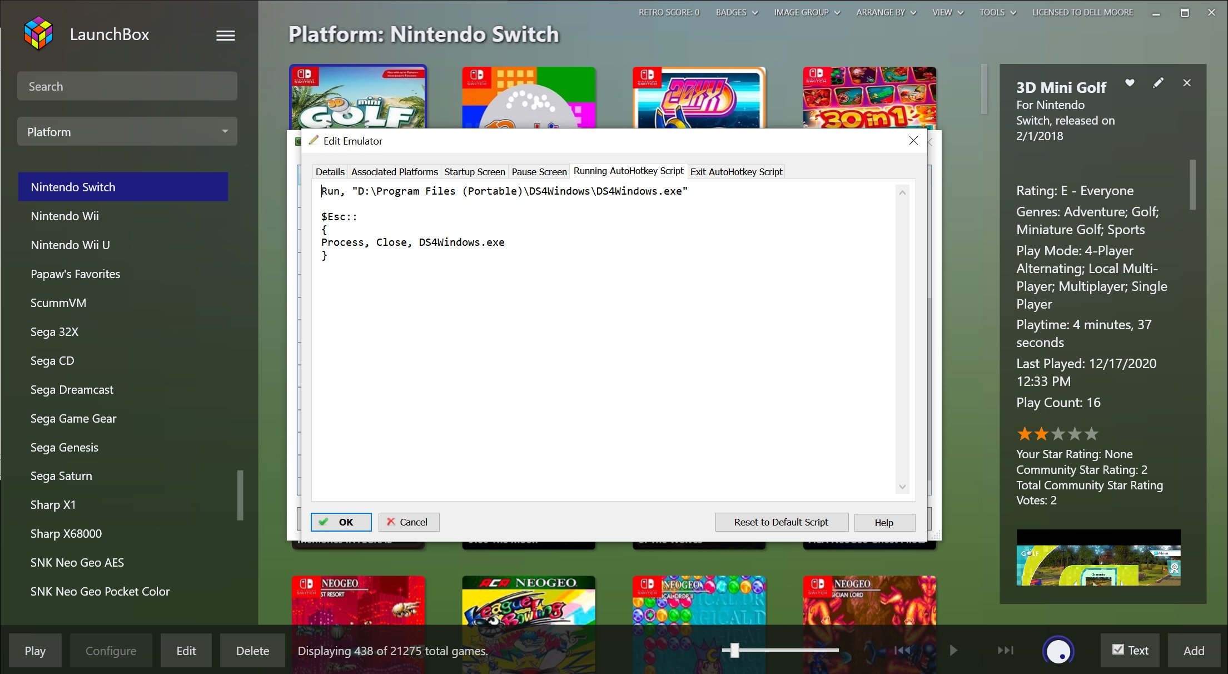This screenshot has height=674, width=1228.
Task: Expand the Platform dropdown
Action: pos(127,132)
